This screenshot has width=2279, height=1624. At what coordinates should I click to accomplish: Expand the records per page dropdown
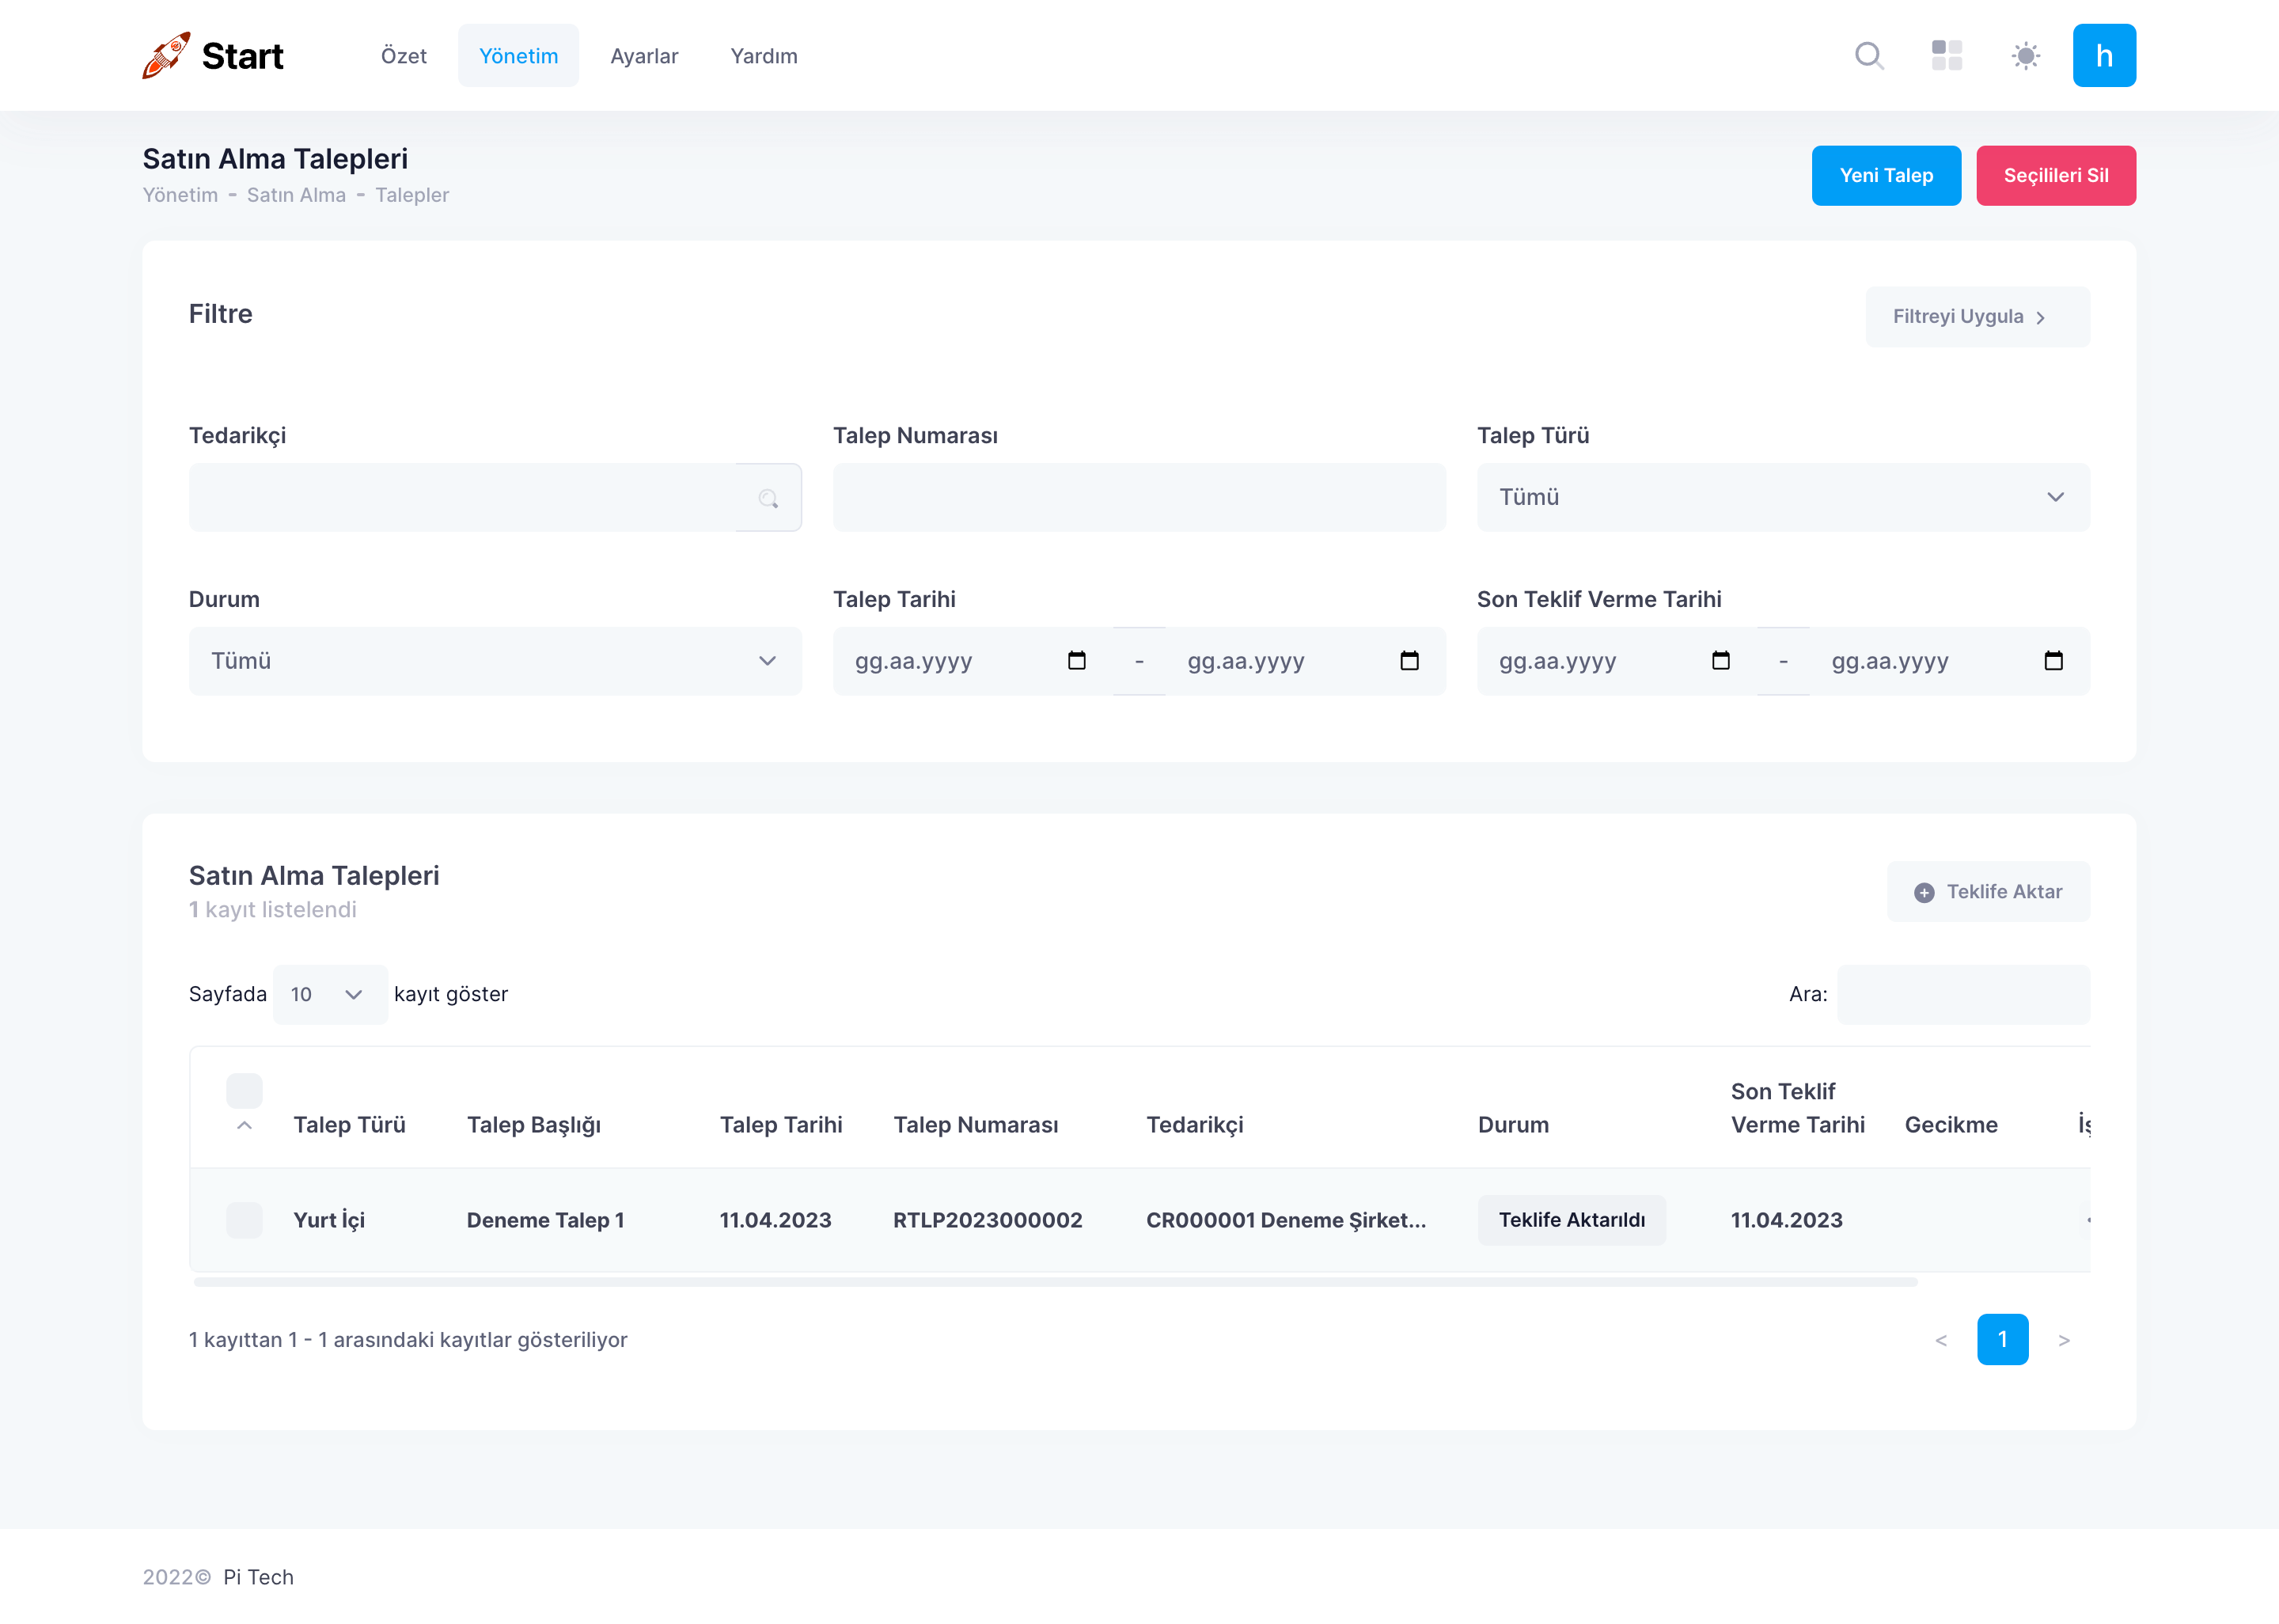(329, 995)
